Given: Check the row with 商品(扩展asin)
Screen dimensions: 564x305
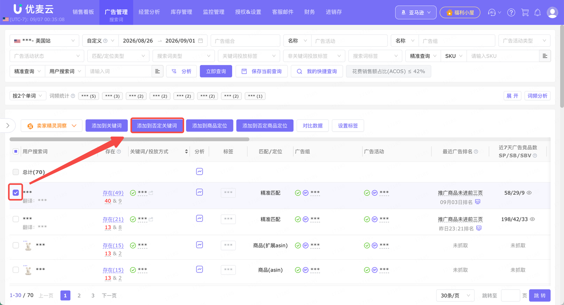Looking at the screenshot, I should point(16,245).
